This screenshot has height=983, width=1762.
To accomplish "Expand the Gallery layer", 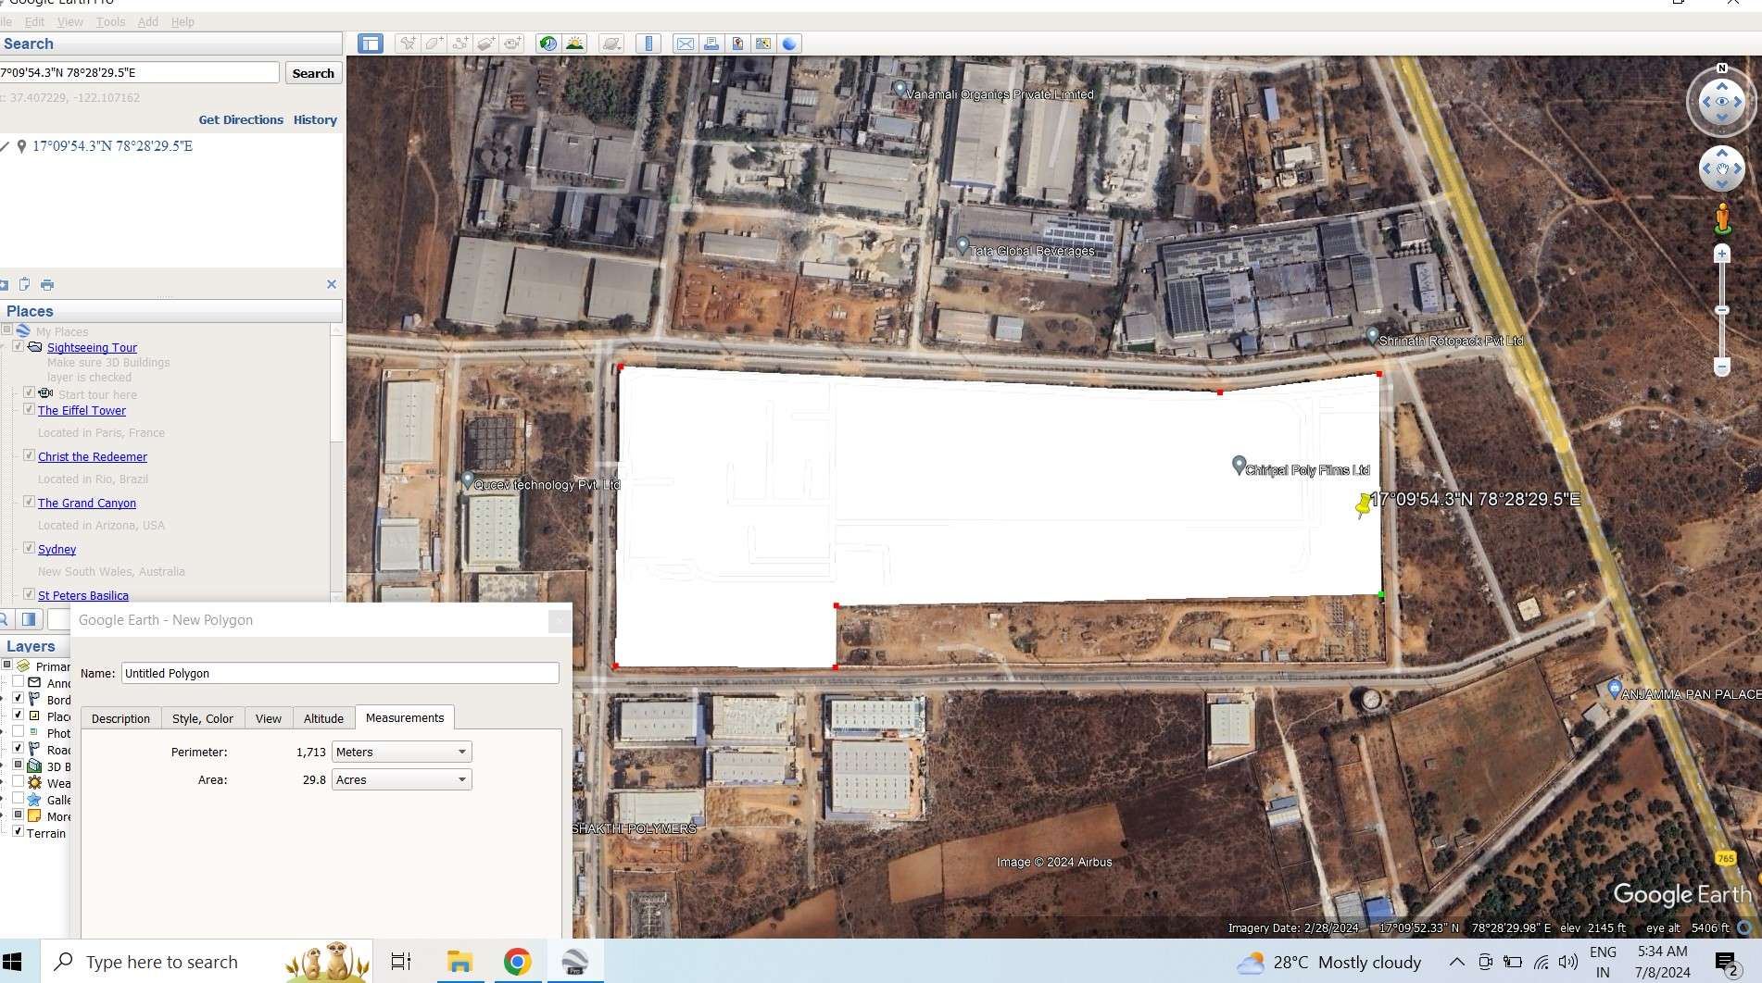I will coord(3,799).
